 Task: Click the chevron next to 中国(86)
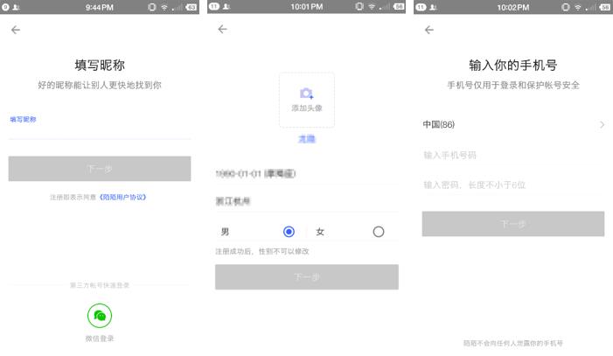point(602,124)
